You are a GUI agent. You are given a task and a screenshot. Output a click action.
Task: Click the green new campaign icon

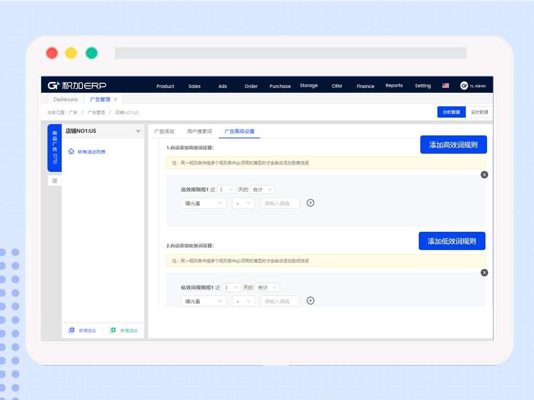click(113, 330)
